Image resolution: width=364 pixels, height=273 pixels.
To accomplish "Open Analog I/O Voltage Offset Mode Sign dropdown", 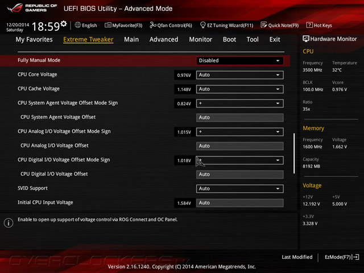I will pos(240,132).
